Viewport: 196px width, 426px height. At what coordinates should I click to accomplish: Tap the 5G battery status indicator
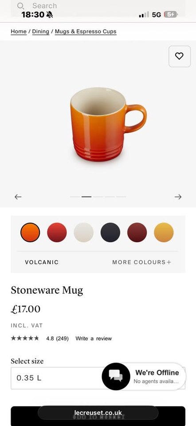171,15
